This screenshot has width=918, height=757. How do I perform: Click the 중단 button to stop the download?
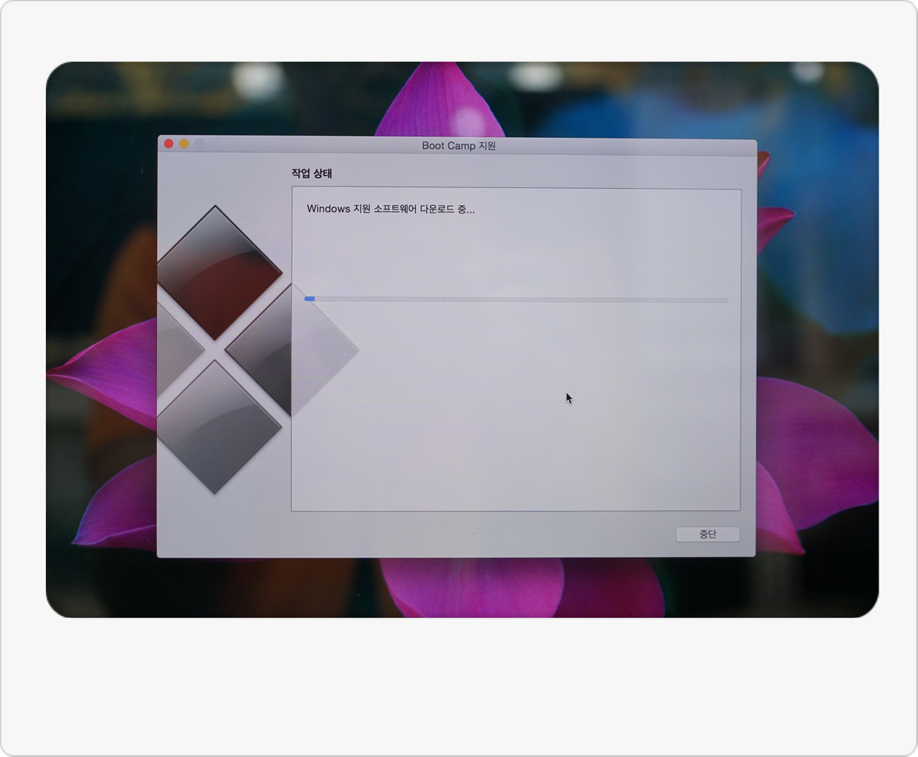coord(707,534)
